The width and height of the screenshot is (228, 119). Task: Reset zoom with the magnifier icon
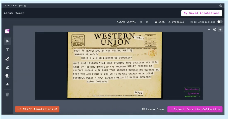215,30
